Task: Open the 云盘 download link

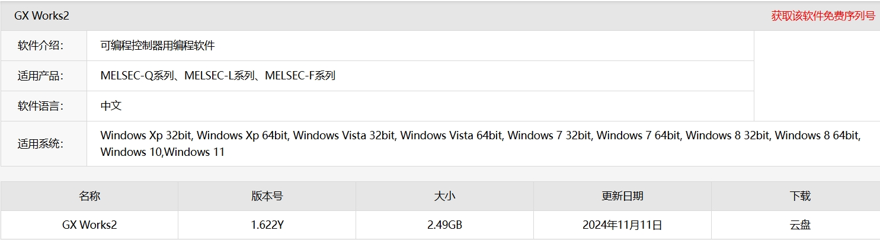Action: click(800, 225)
